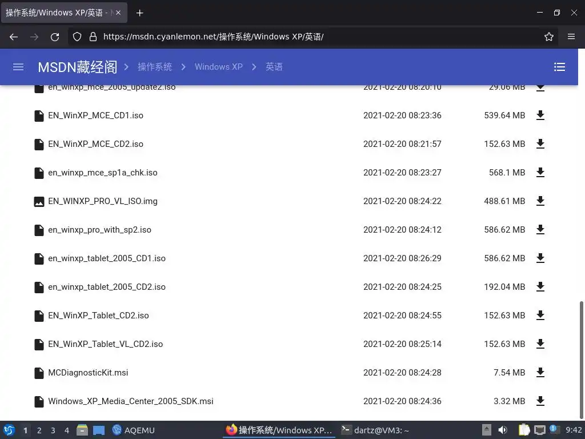Click the image file icon of EN_WINXP_PRO_VL_ISO.img
Viewport: 585px width, 439px height.
(39, 202)
